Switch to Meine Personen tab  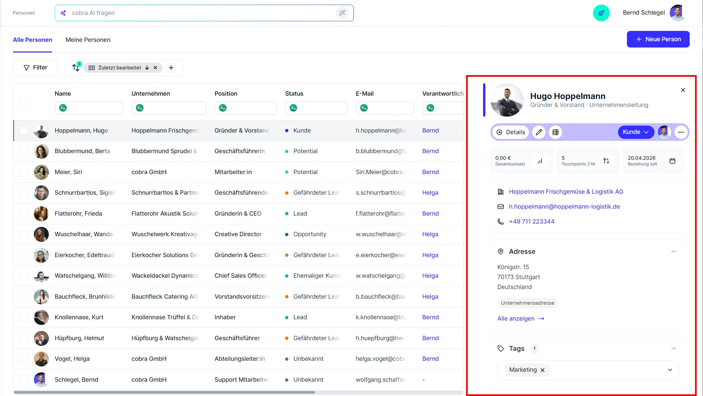click(x=88, y=40)
